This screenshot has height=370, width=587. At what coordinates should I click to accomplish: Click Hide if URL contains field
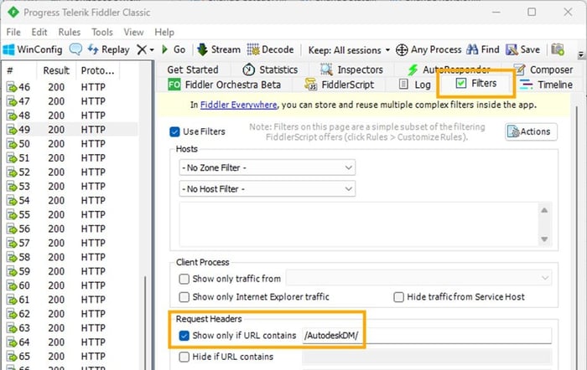[x=427, y=357]
